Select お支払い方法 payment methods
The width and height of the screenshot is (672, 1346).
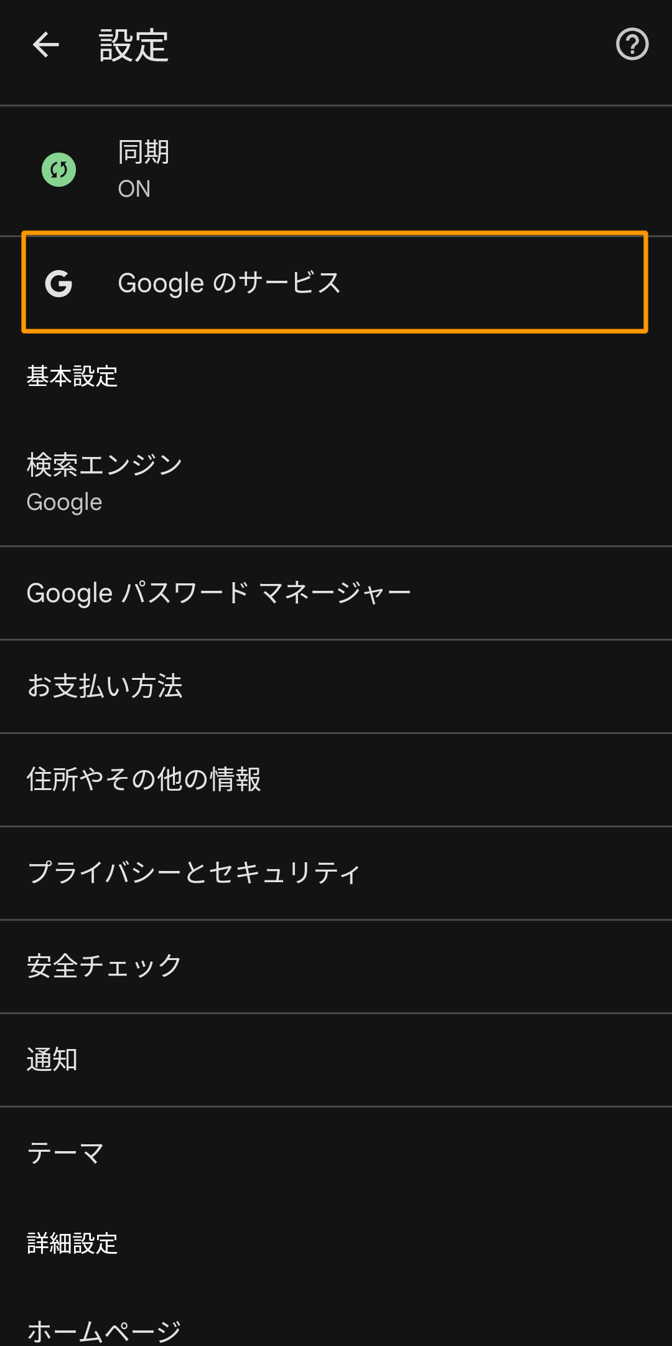tap(336, 687)
